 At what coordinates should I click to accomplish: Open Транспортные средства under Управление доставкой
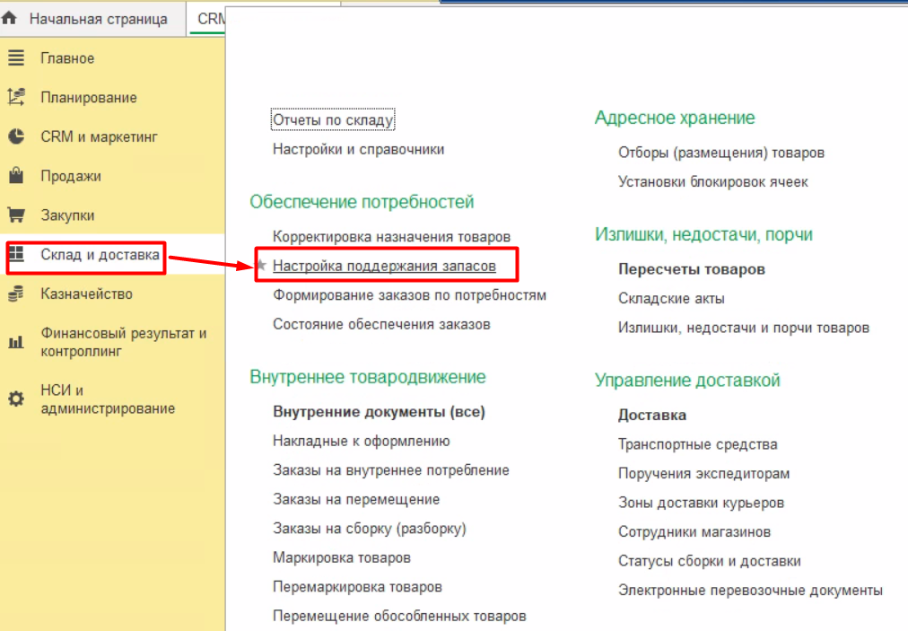coord(697,444)
